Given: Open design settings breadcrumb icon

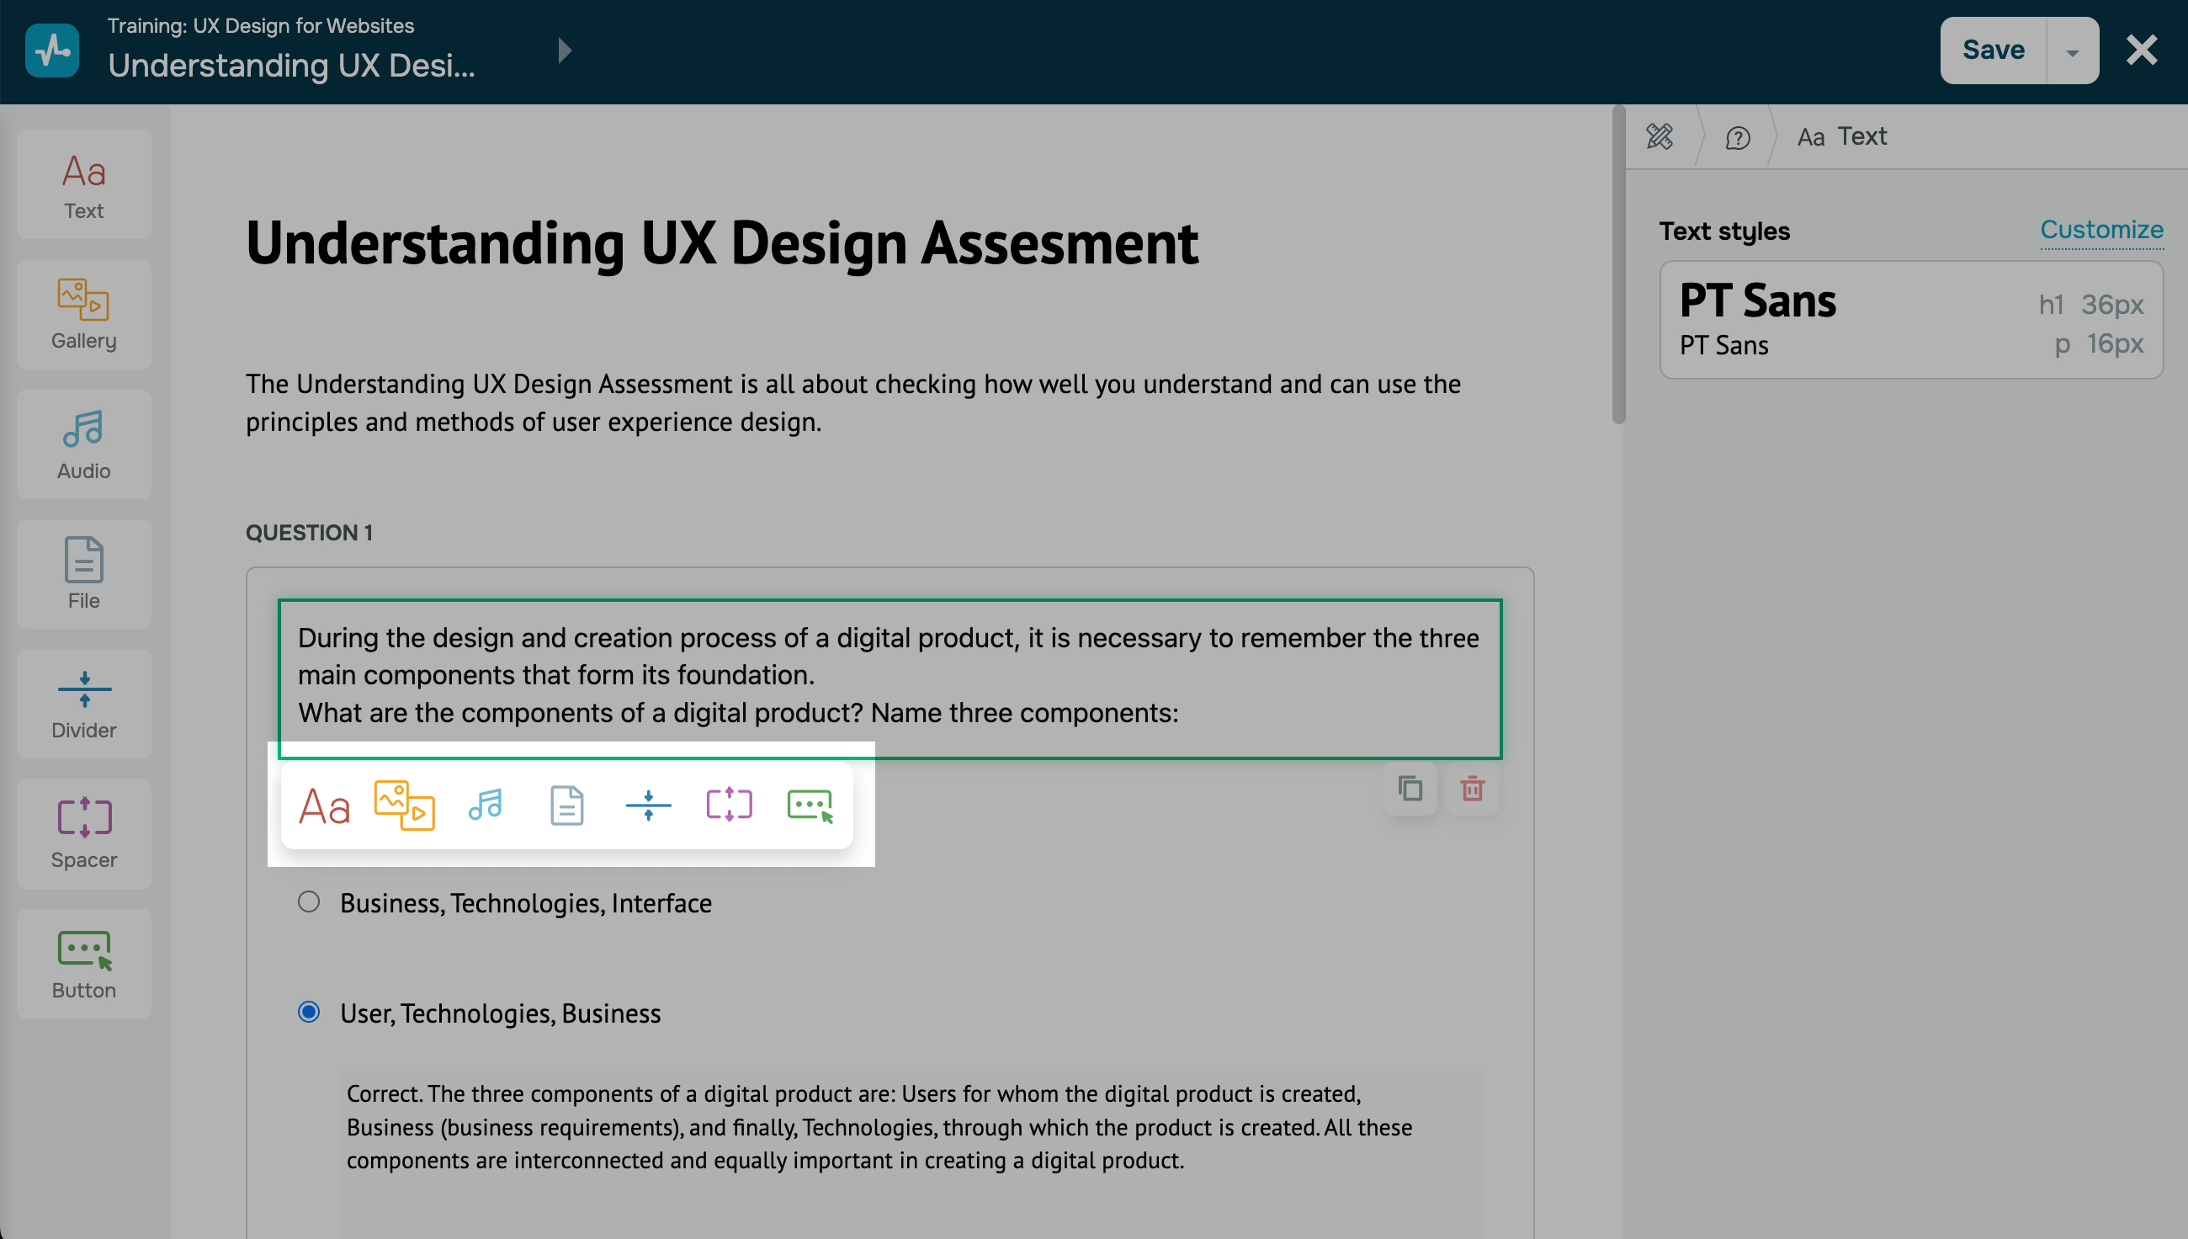Looking at the screenshot, I should (x=1660, y=137).
